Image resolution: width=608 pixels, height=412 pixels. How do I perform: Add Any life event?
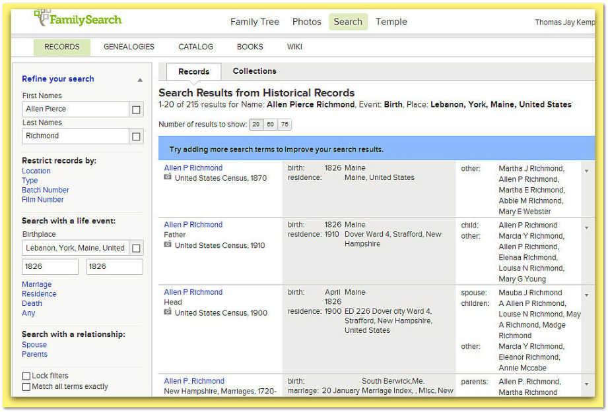(x=28, y=313)
